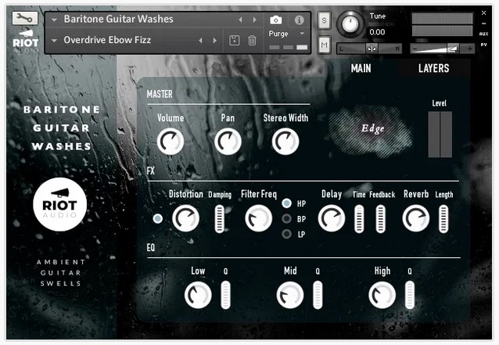The width and height of the screenshot is (499, 345).
Task: Click the Low Q vertical slider
Action: click(x=225, y=295)
